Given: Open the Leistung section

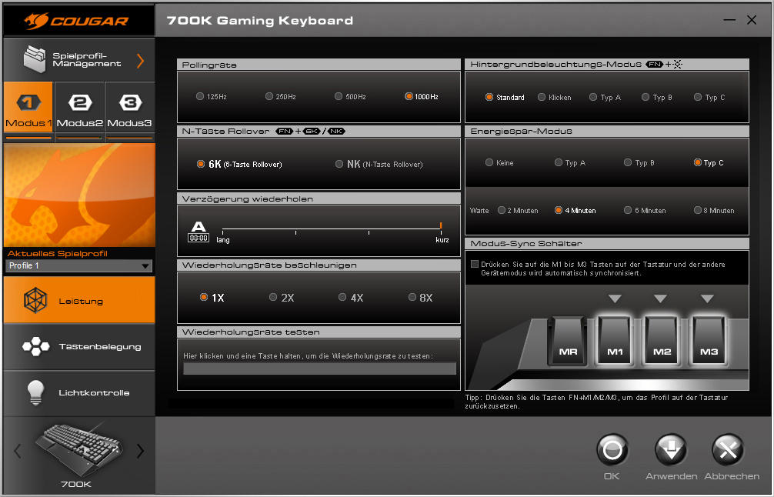Looking at the screenshot, I should [x=79, y=300].
